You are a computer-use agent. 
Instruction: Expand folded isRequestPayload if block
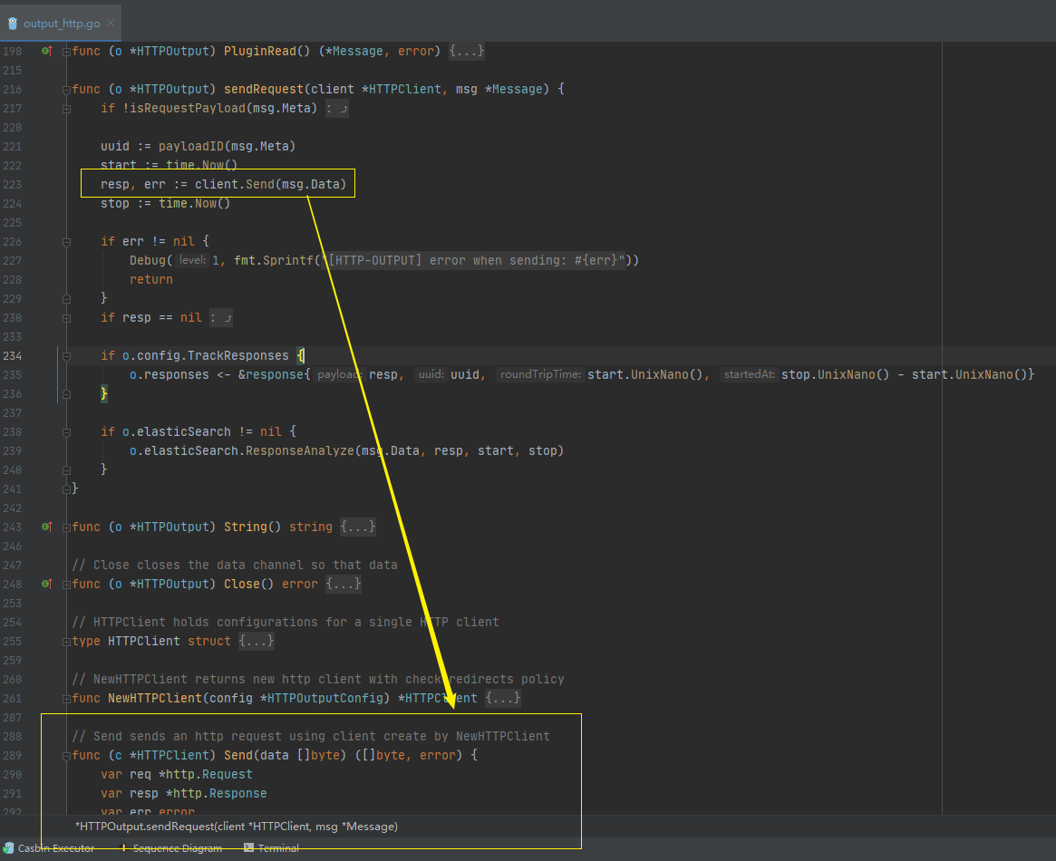coord(66,109)
